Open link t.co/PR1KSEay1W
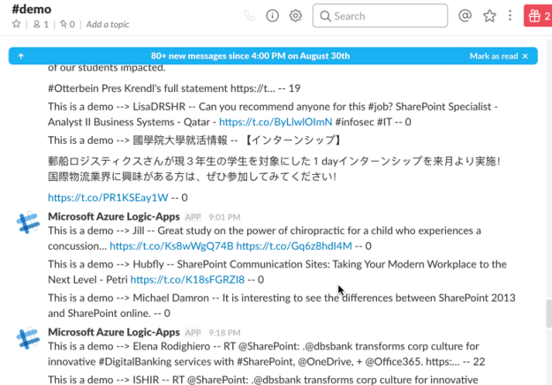This screenshot has width=552, height=385. pos(108,198)
